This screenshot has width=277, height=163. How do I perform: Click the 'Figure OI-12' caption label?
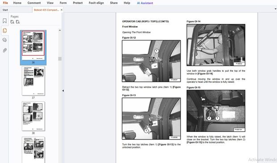click(129, 38)
